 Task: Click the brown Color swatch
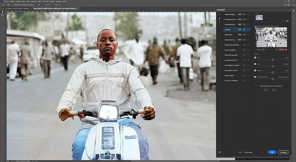pos(281,50)
